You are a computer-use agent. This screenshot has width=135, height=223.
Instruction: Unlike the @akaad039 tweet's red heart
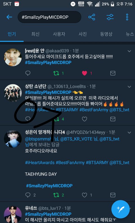(x=84, y=73)
